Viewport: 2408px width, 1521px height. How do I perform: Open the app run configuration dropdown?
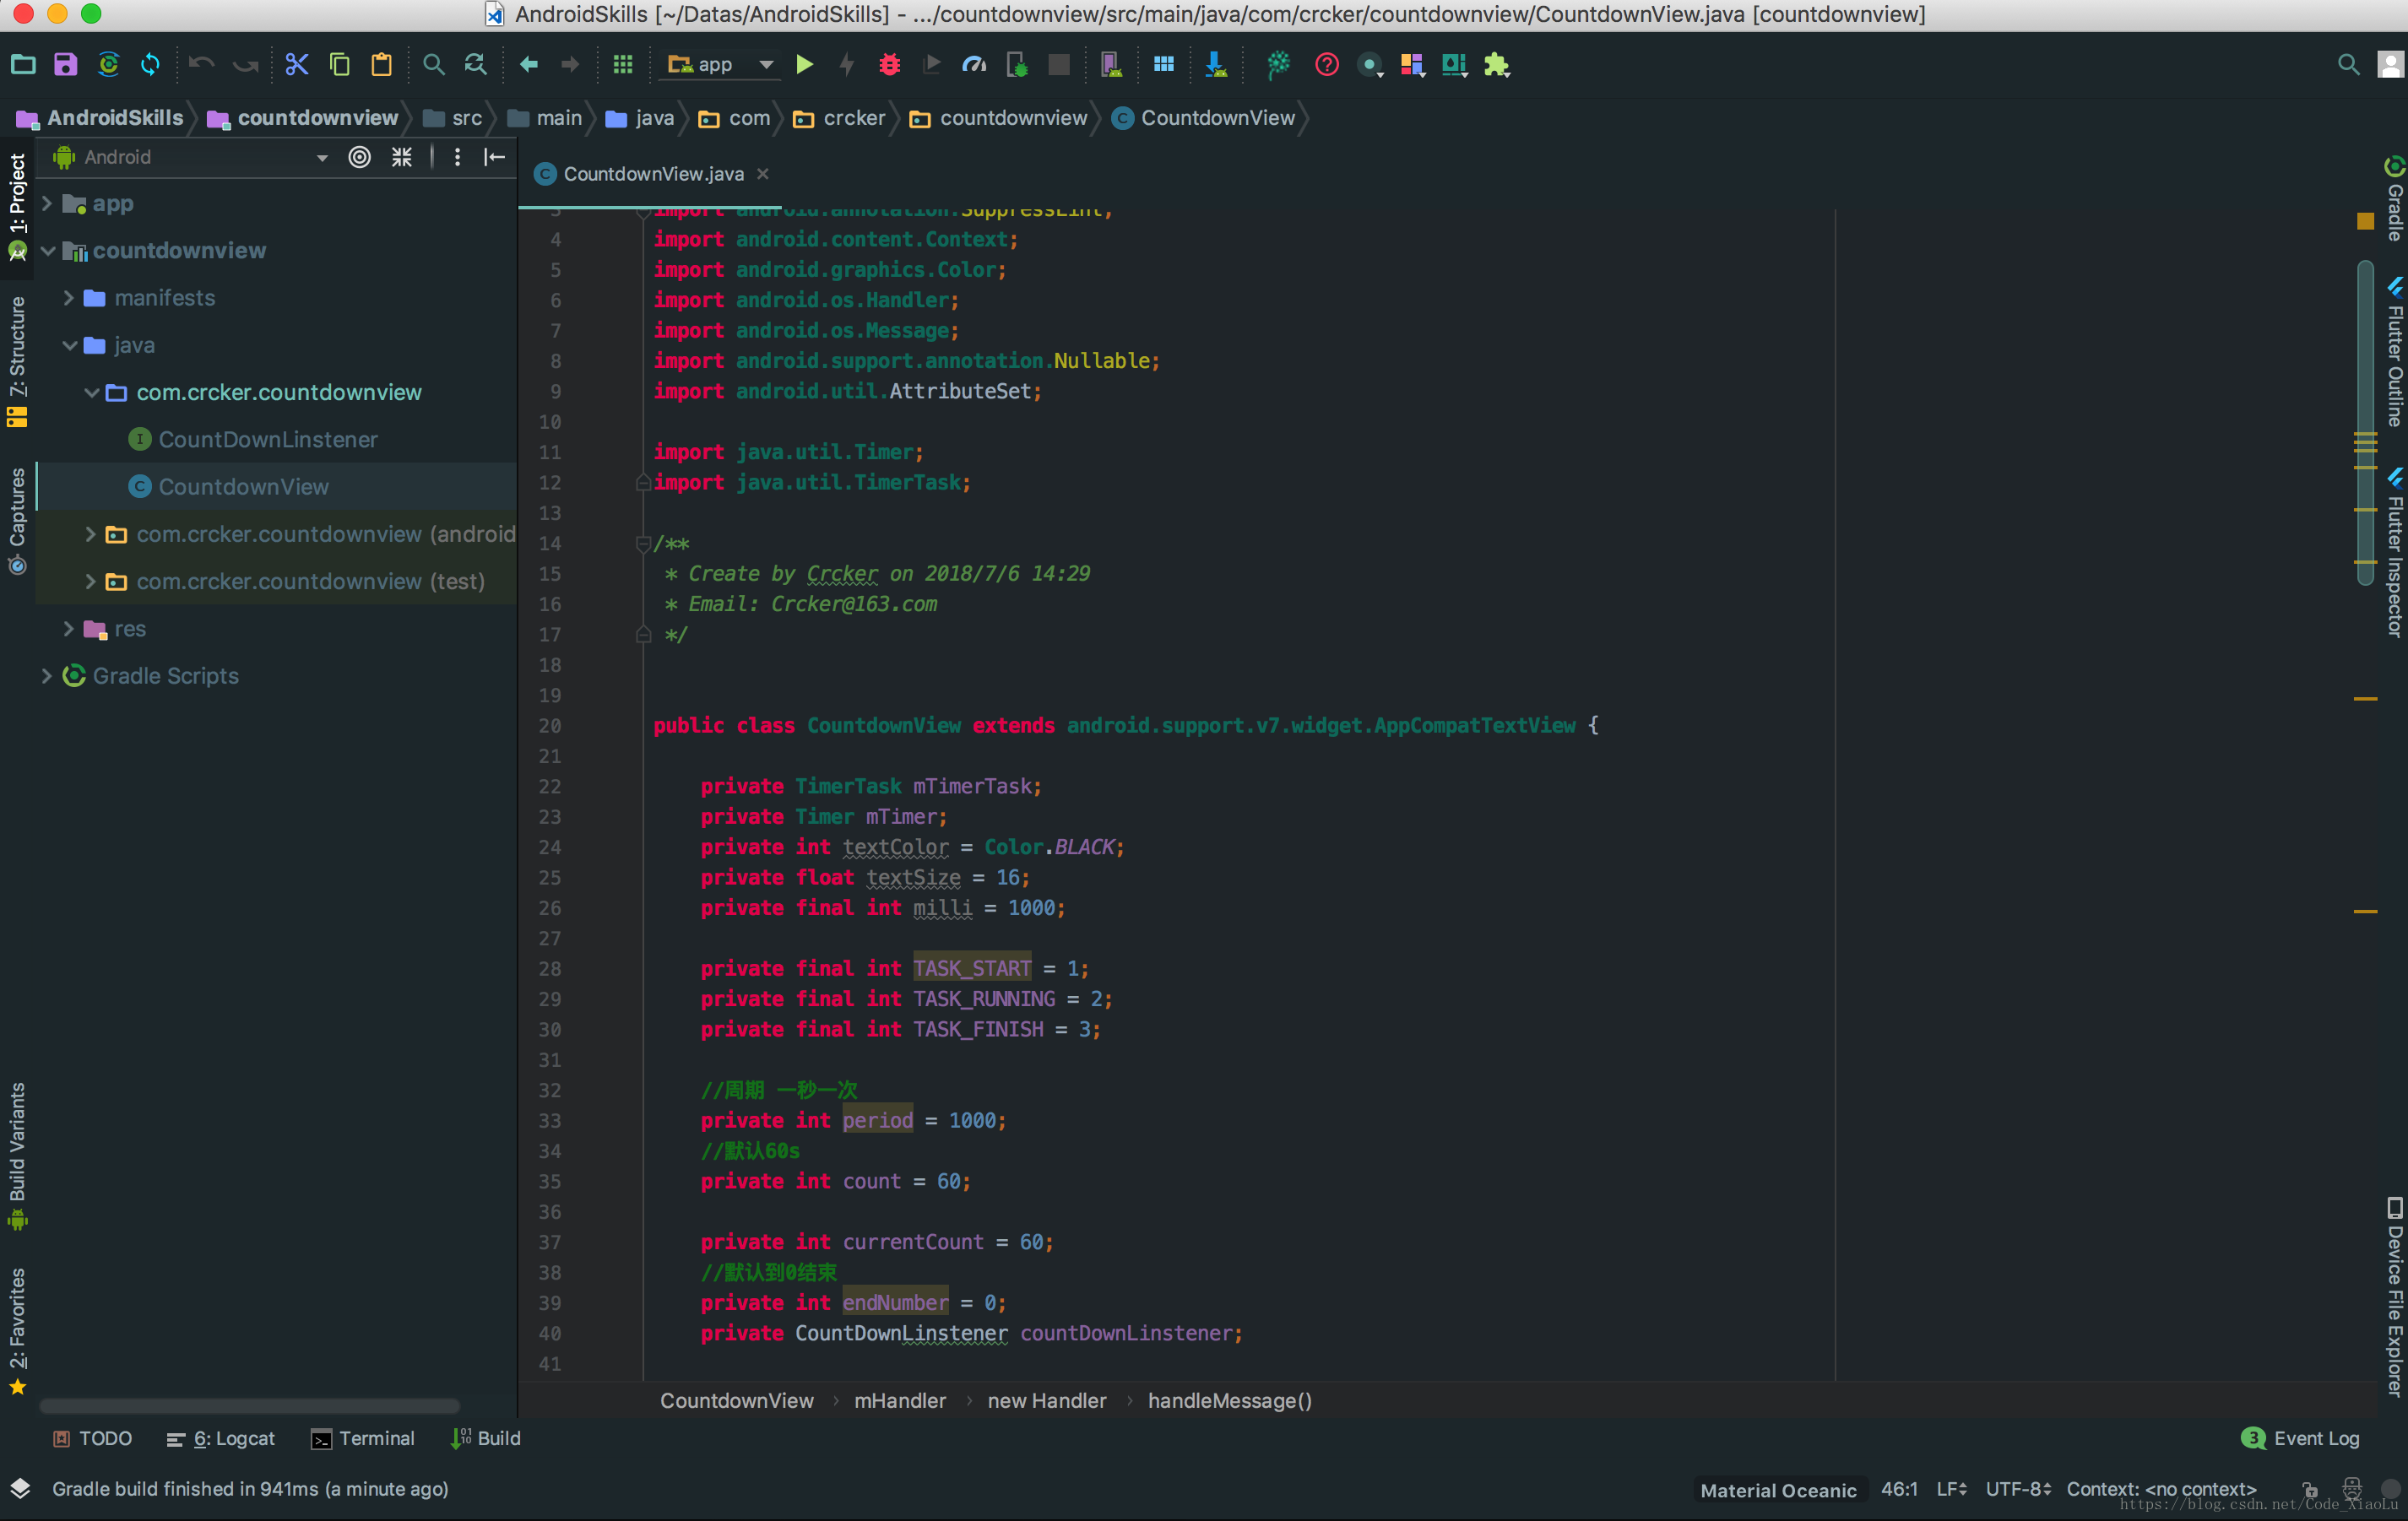pos(720,65)
